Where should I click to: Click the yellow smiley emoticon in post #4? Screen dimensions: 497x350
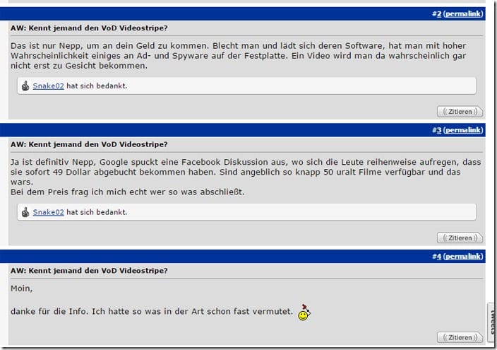(304, 313)
